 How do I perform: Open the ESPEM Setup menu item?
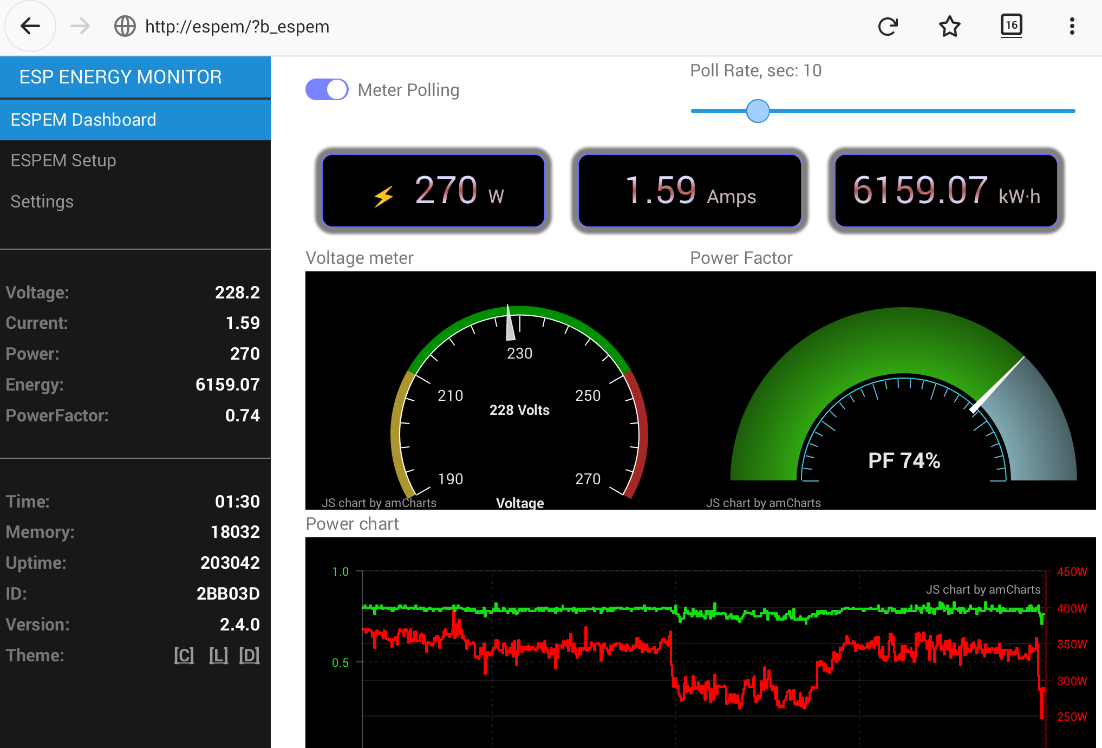click(63, 160)
